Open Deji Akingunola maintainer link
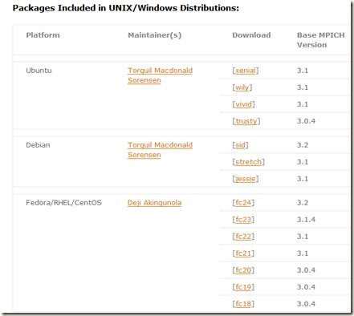354x316 pixels. point(154,203)
